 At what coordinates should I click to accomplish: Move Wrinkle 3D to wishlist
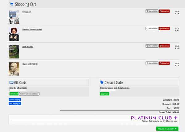(x=152, y=11)
